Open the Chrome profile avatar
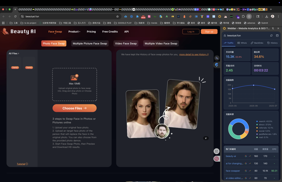Image resolution: width=282 pixels, height=182 pixels. [x=272, y=16]
